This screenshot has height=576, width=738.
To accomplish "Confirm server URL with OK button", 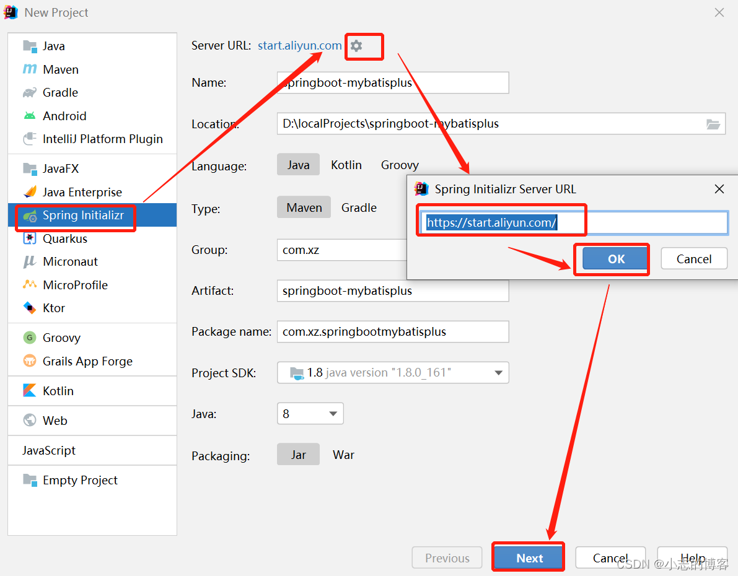I will tap(616, 259).
